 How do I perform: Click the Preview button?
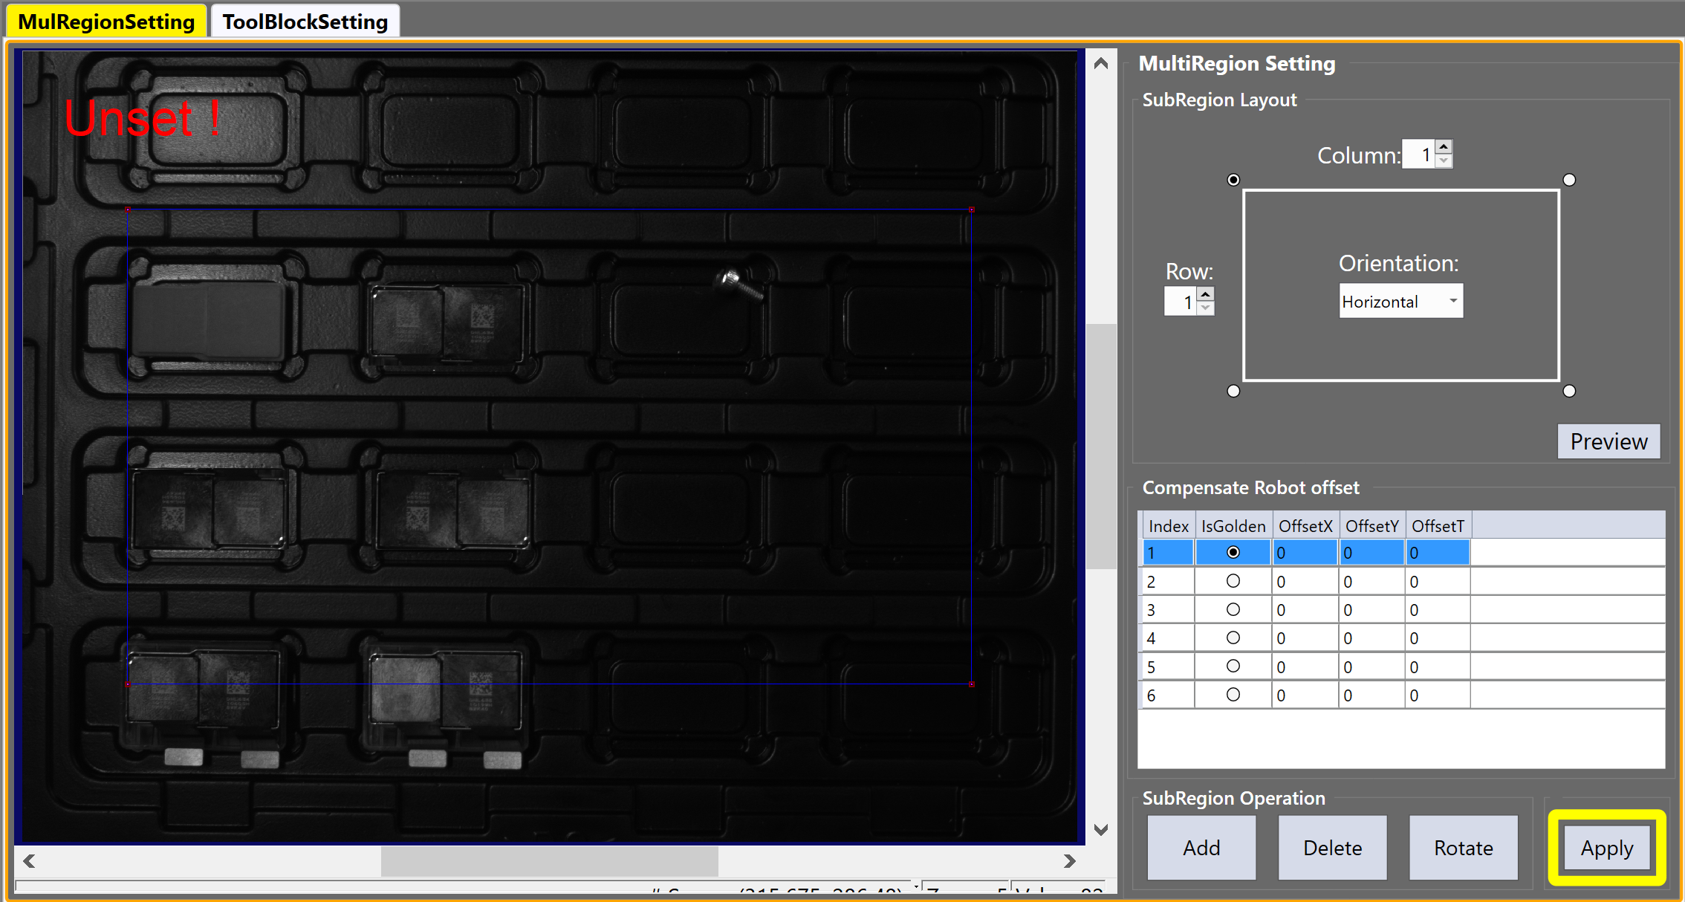[x=1608, y=441]
